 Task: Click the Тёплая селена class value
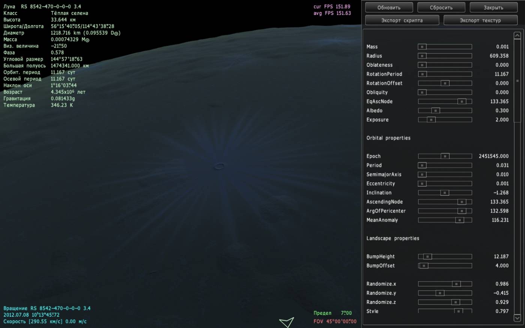(69, 13)
